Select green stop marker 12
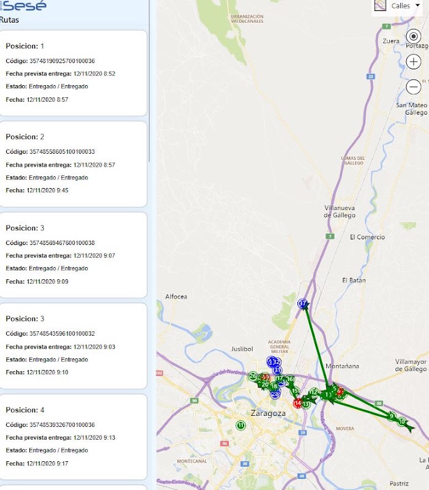Screen dimensions: 429x490 314,392
